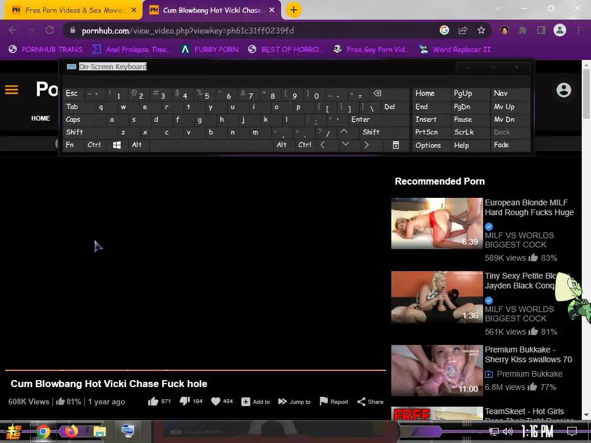Bookmark this page with the star icon
This screenshot has height=443, width=591.
tap(481, 30)
